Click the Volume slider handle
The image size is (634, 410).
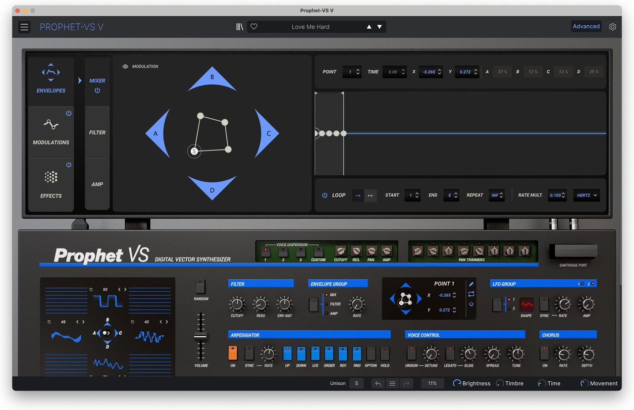(x=201, y=337)
